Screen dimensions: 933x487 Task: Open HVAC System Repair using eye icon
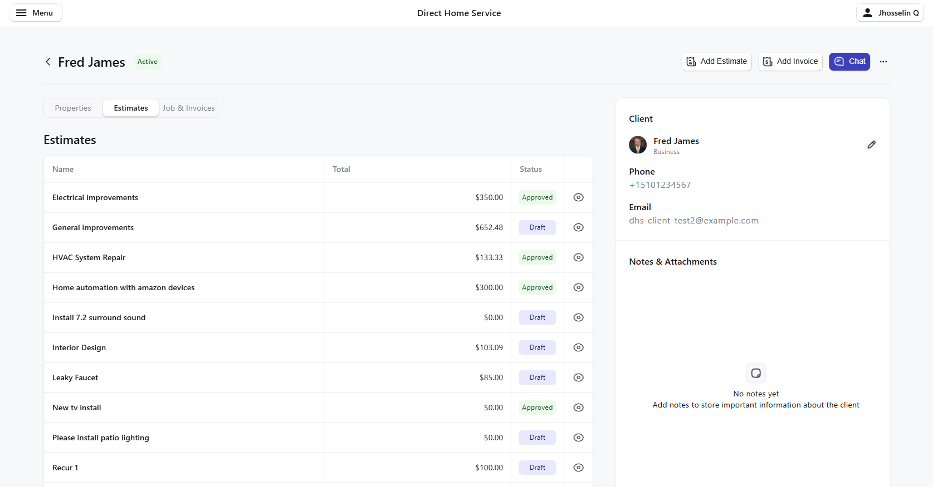point(578,257)
